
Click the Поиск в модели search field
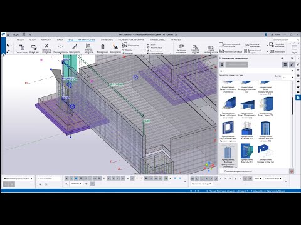[49, 179]
